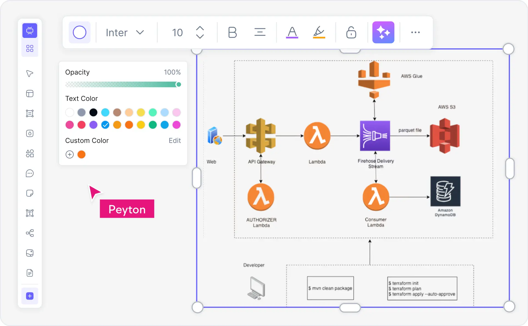The width and height of the screenshot is (528, 326).
Task: Click the top-right corner selection handle
Action: [508, 49]
